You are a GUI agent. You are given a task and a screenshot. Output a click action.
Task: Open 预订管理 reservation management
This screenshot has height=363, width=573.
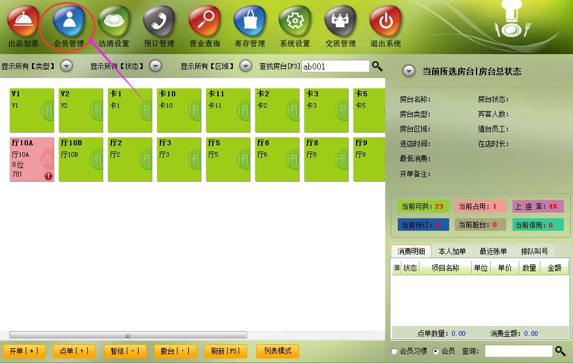159,22
